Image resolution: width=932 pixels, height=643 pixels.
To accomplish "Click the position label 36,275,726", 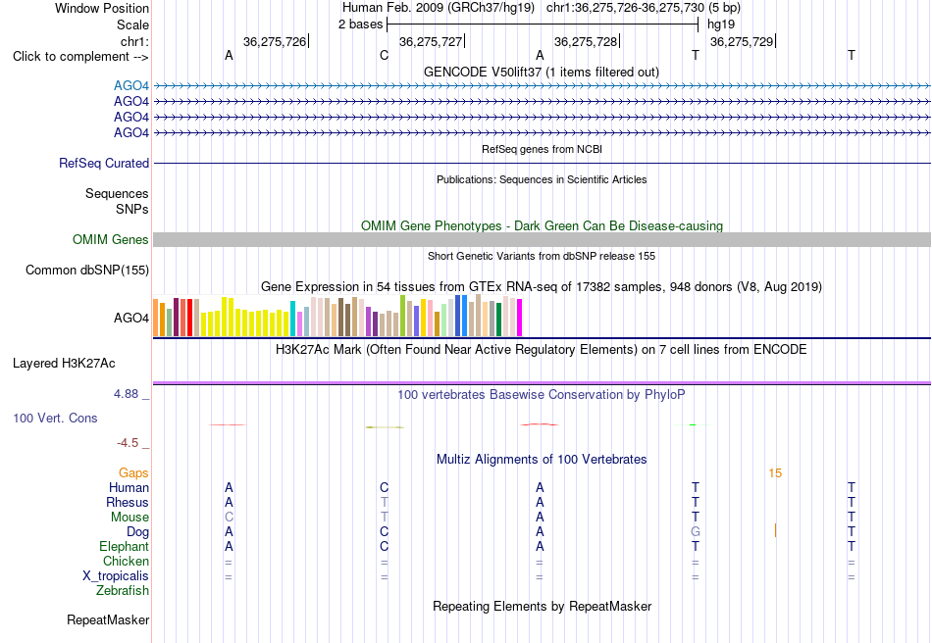I will 275,41.
